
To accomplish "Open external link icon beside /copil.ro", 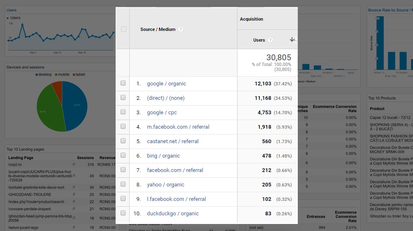I will (x=74, y=164).
